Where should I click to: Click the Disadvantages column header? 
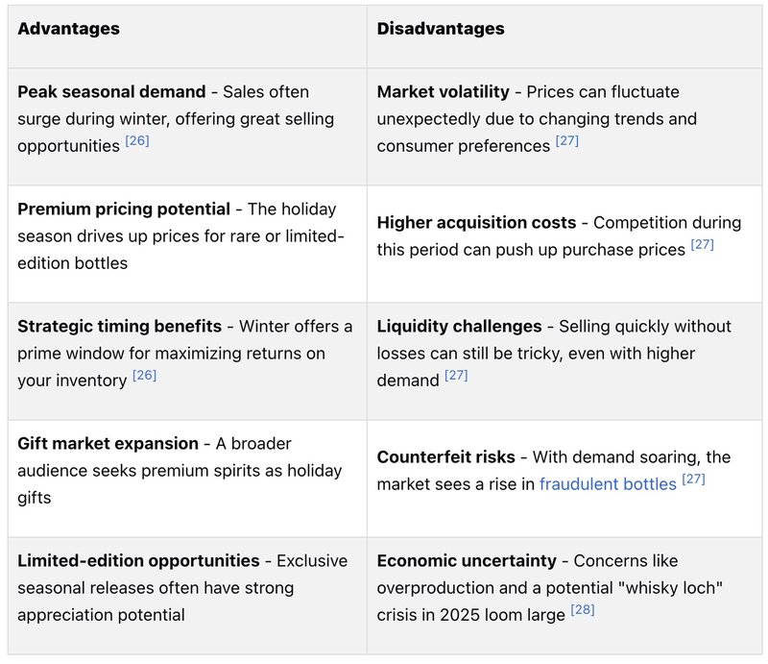pos(441,29)
